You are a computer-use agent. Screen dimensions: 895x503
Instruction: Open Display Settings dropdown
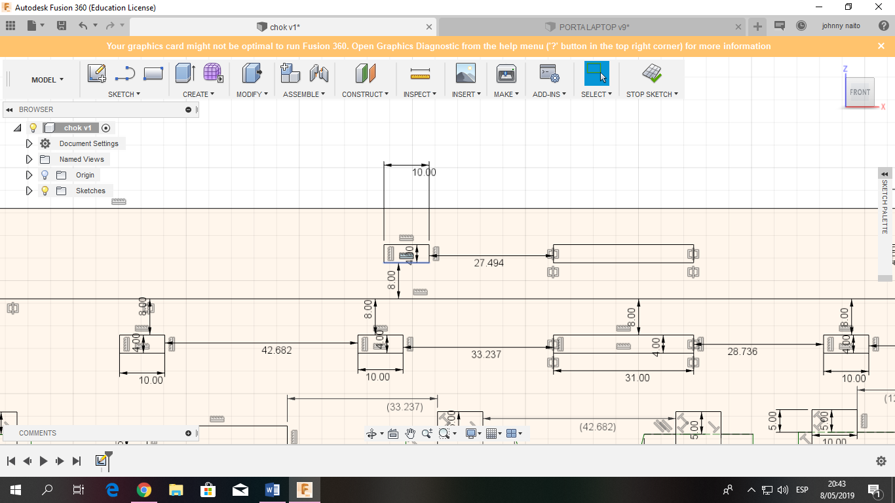click(x=473, y=434)
